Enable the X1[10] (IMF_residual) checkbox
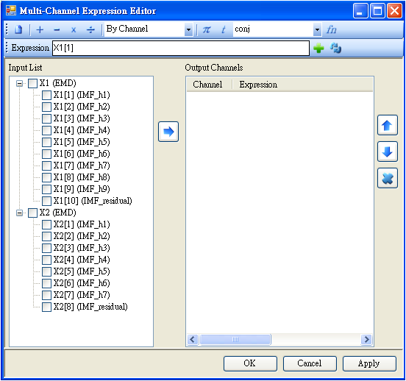The width and height of the screenshot is (406, 381). pos(46,201)
